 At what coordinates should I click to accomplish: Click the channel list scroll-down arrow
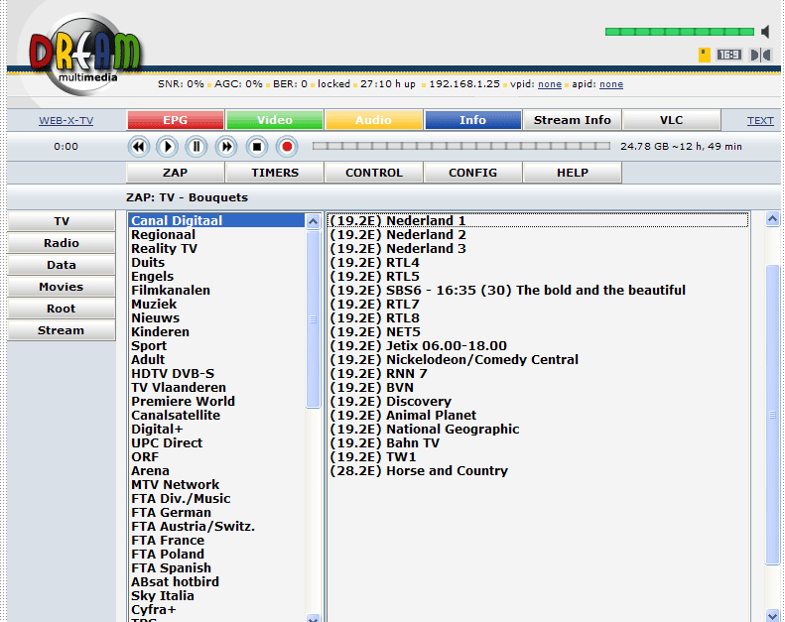(772, 615)
